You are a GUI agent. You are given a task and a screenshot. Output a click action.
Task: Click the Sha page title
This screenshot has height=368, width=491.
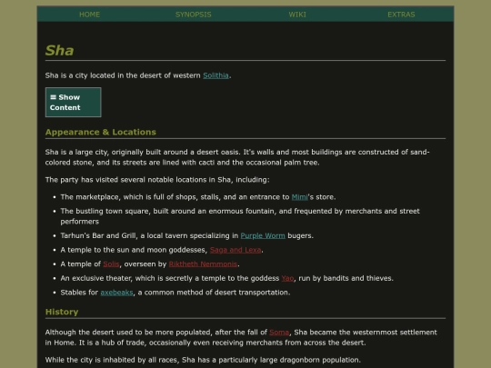click(x=59, y=50)
